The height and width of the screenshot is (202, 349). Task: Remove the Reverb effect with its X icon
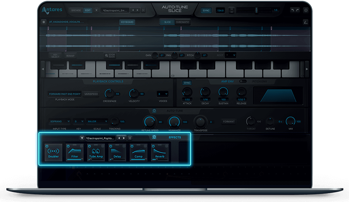click(166, 146)
